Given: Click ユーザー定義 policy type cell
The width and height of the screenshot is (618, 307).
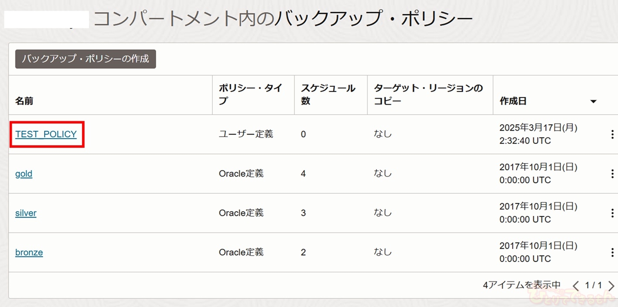Looking at the screenshot, I should pyautogui.click(x=246, y=134).
